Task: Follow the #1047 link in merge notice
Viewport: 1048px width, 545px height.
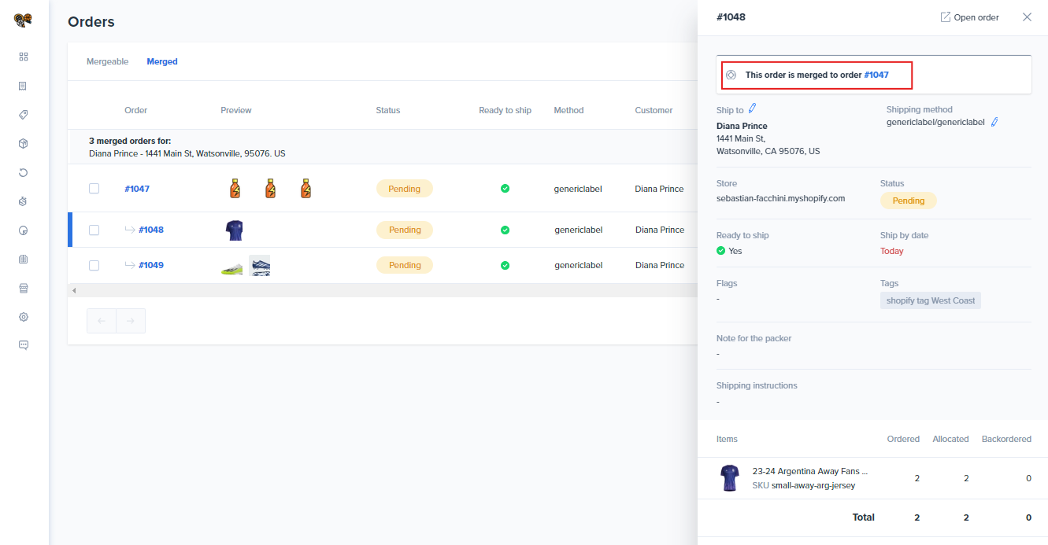Action: click(x=876, y=75)
